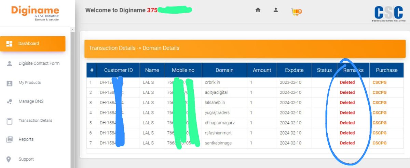Click the Reports icon

9,139
